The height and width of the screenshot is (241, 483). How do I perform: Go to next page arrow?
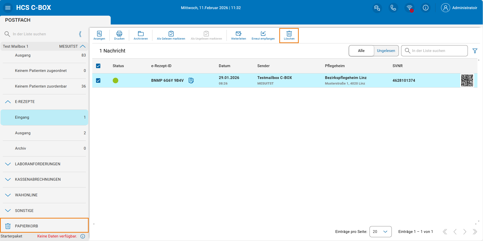pyautogui.click(x=465, y=232)
